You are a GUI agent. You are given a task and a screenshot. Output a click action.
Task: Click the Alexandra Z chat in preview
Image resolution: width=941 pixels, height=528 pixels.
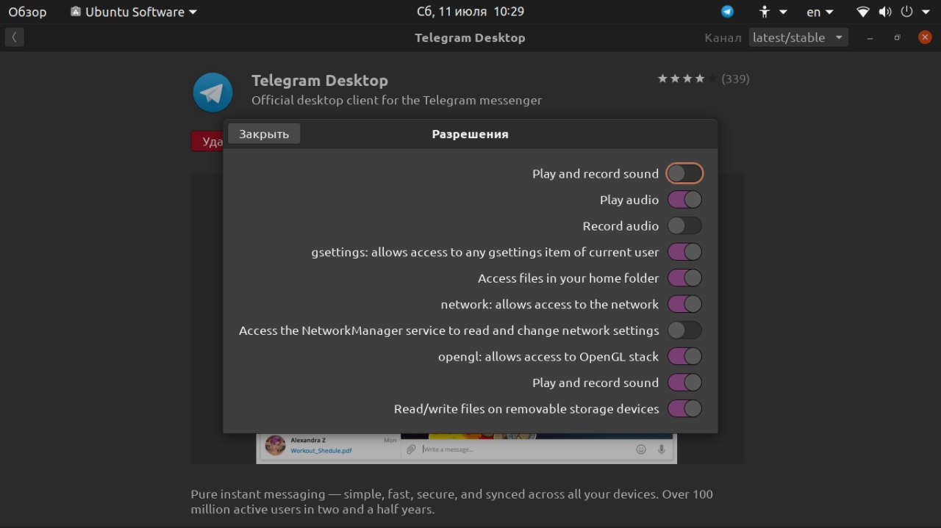click(329, 445)
